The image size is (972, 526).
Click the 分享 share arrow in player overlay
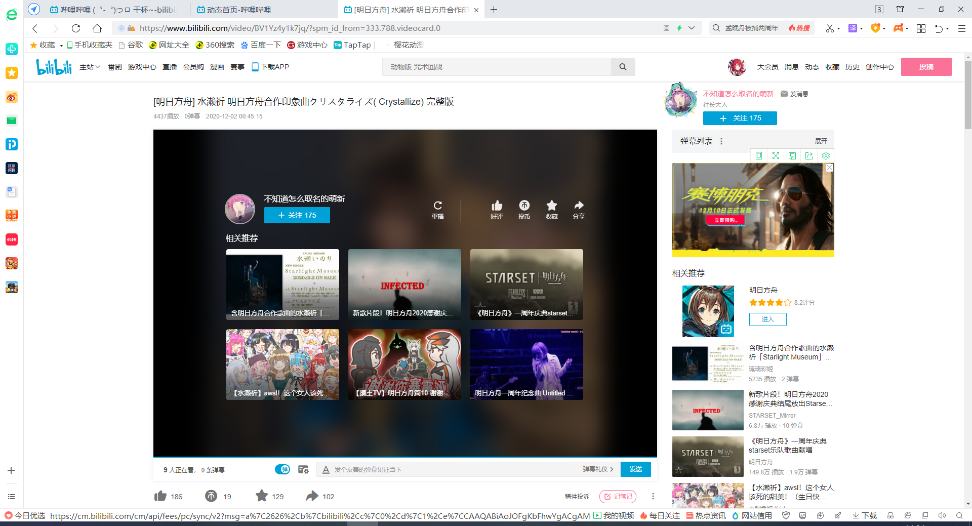(x=579, y=206)
